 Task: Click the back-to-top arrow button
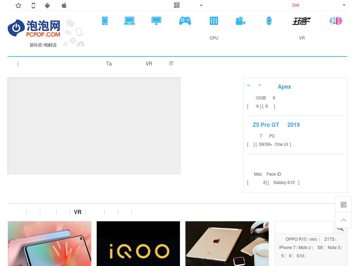point(343,220)
